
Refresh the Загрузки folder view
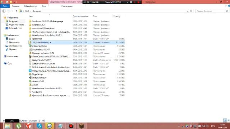click(x=191, y=11)
